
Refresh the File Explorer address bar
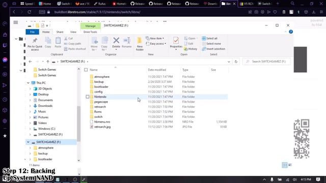pos(236,62)
